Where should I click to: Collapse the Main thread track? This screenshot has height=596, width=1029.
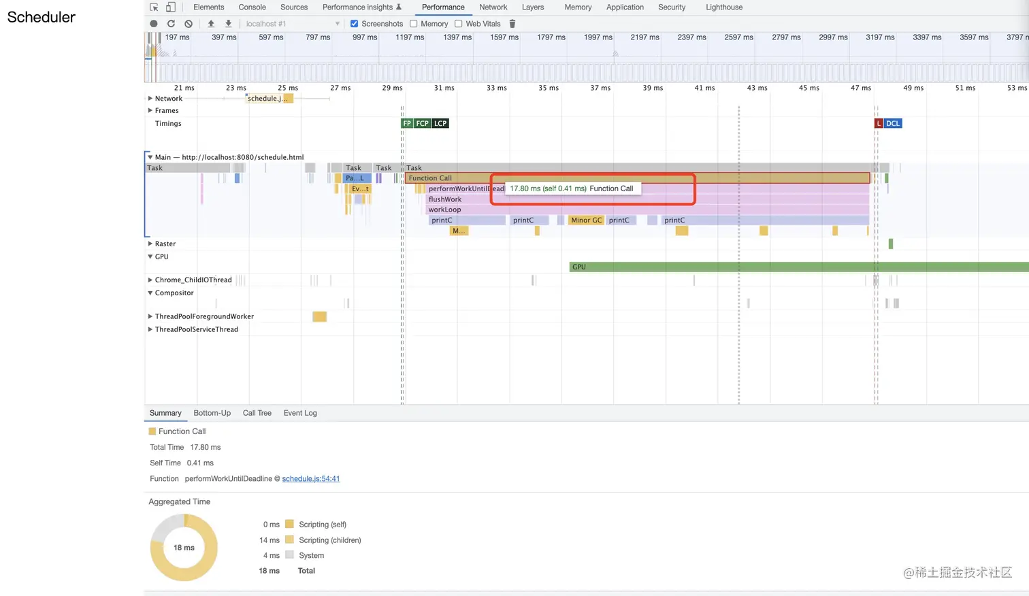pos(150,156)
